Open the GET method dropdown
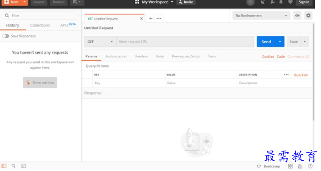The image size is (321, 171). coord(100,41)
